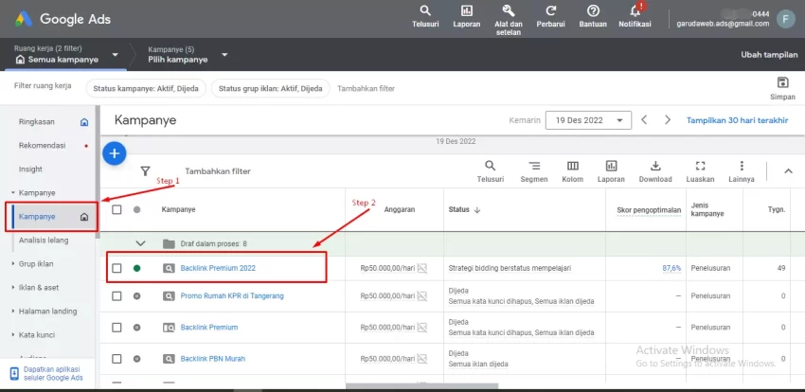
Task: Click the Perbarui refresh icon
Action: [551, 10]
